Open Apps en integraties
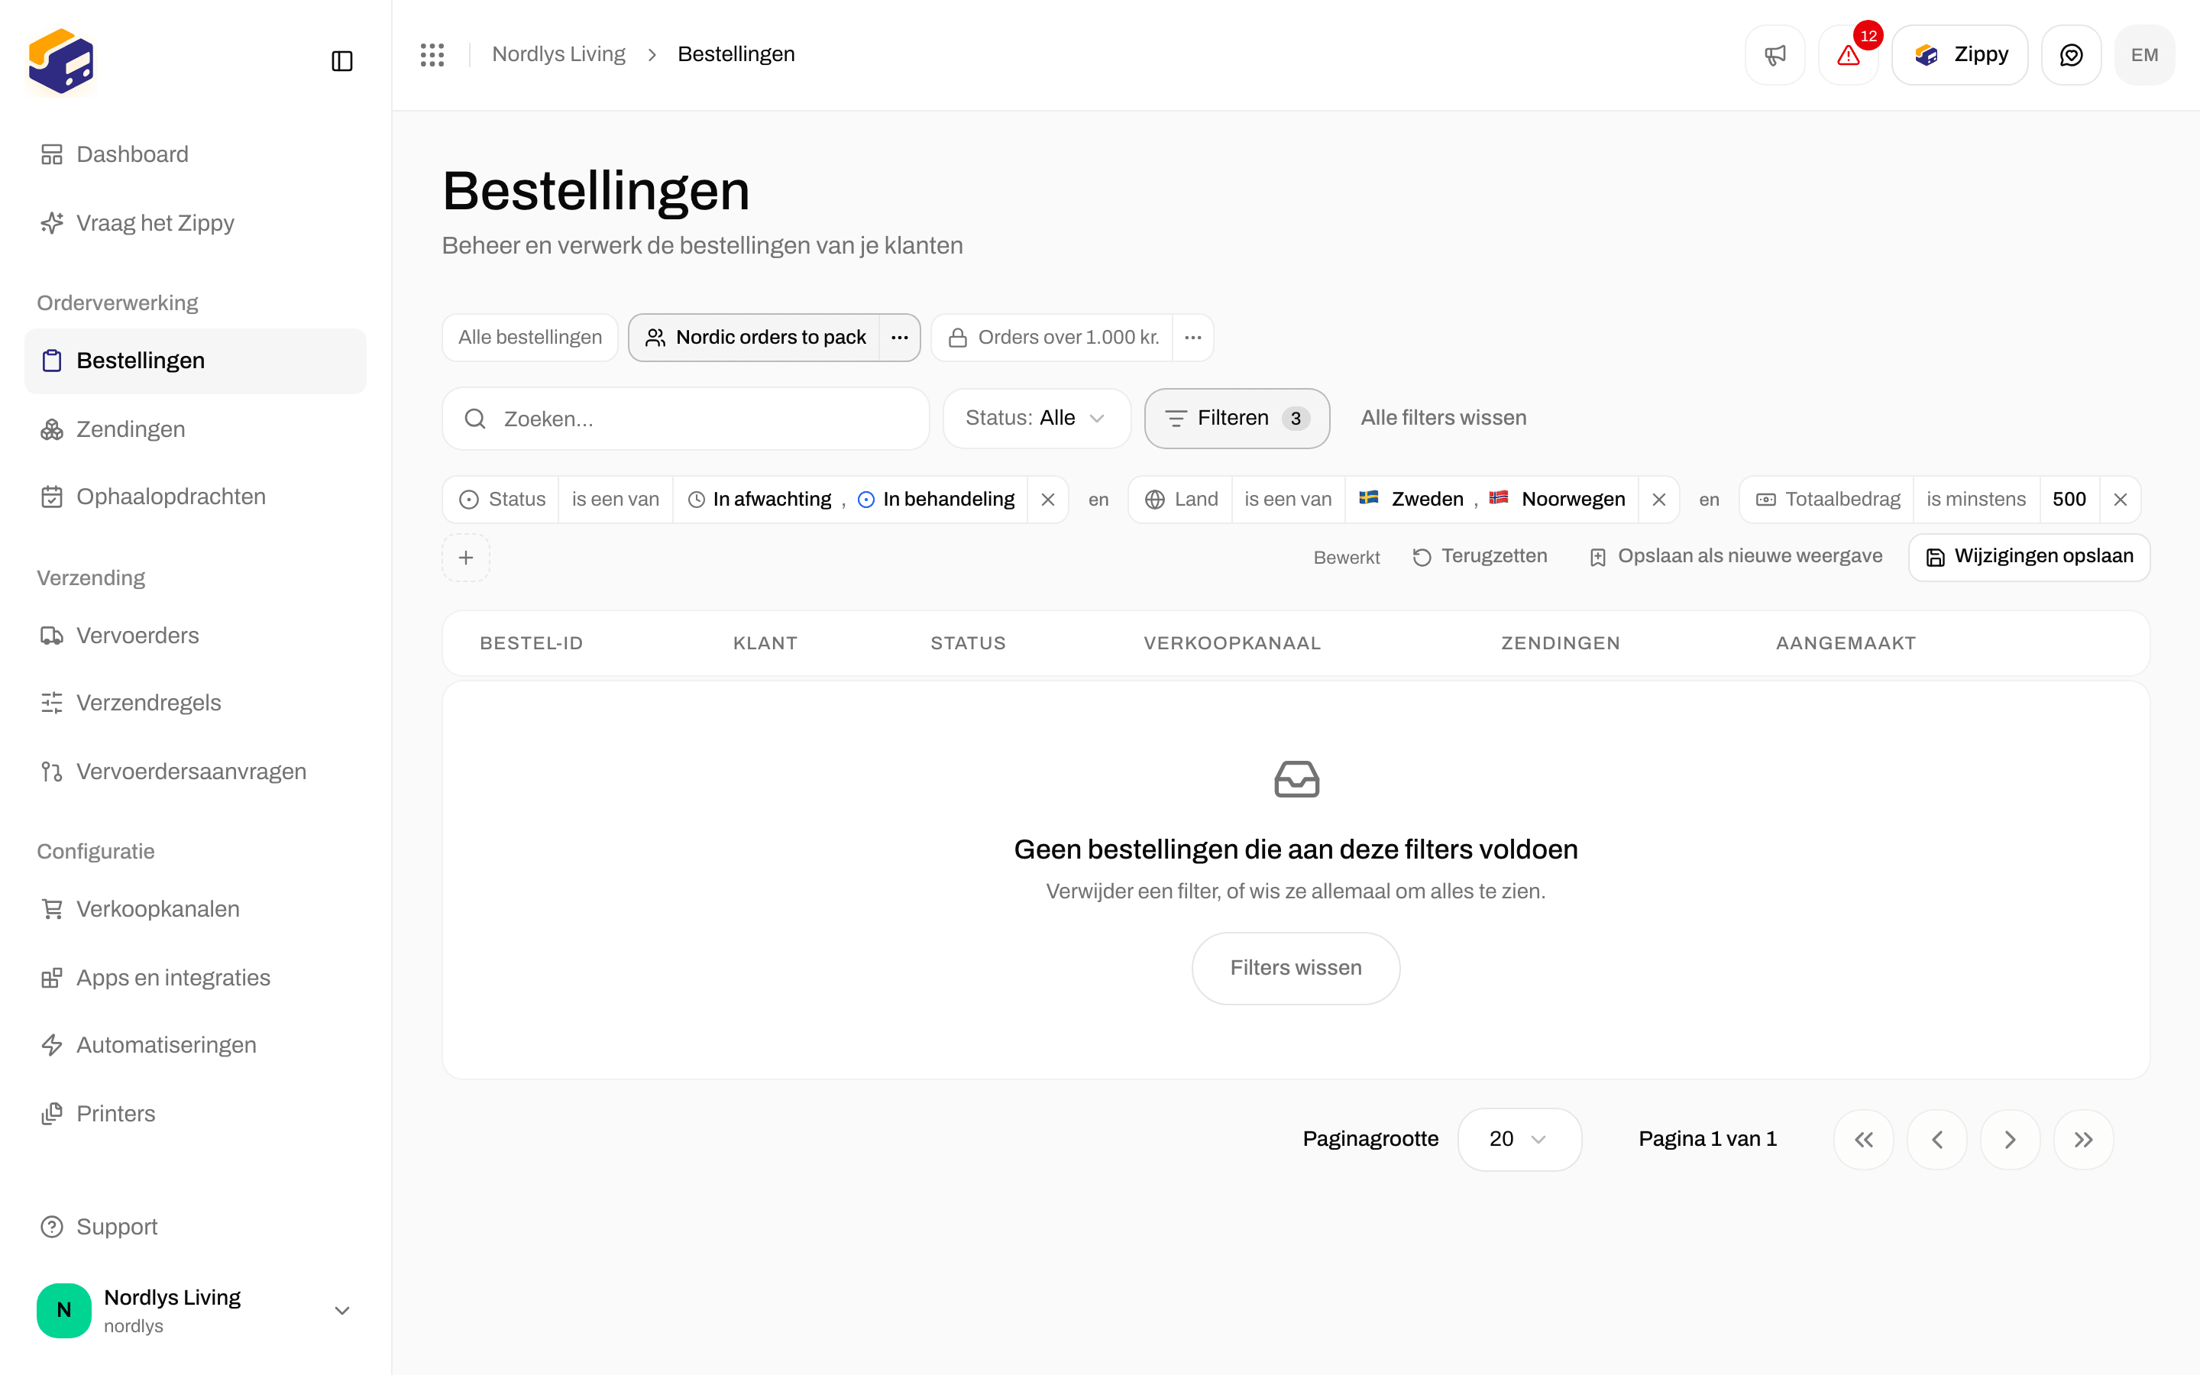Screen dimensions: 2200x1375 tap(196, 978)
